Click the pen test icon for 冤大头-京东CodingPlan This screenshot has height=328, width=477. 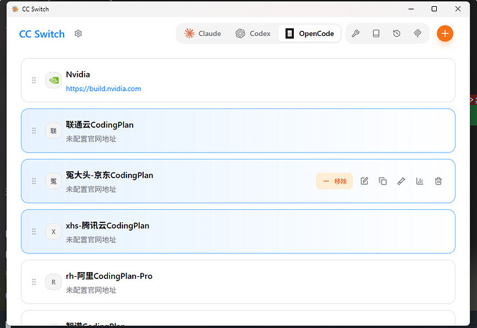point(401,181)
